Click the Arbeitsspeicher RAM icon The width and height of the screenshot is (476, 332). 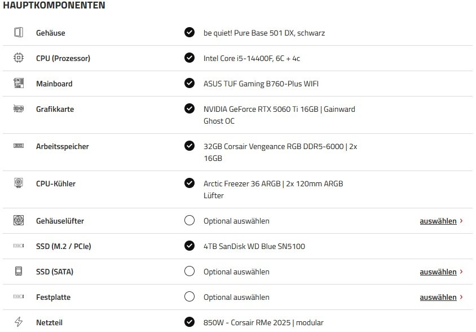19,146
